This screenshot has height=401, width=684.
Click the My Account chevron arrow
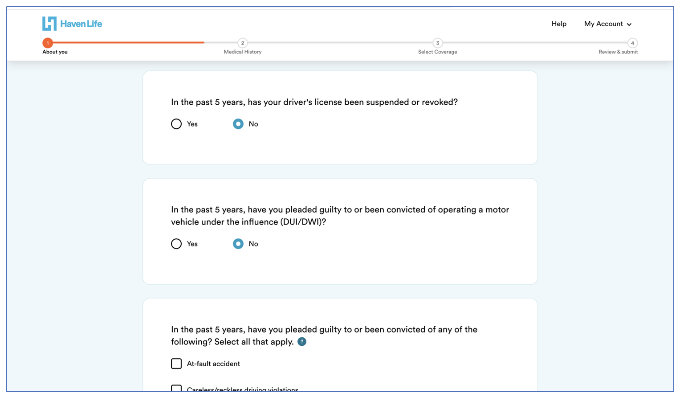(x=629, y=25)
